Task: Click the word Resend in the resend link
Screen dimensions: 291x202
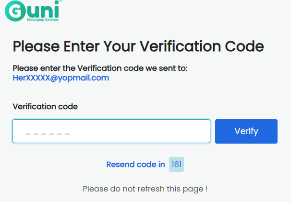Action: click(120, 165)
